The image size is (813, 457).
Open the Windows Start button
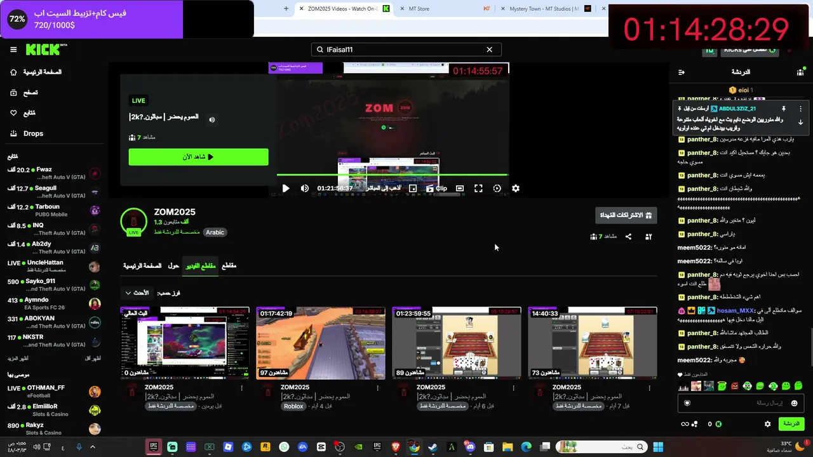(x=657, y=447)
